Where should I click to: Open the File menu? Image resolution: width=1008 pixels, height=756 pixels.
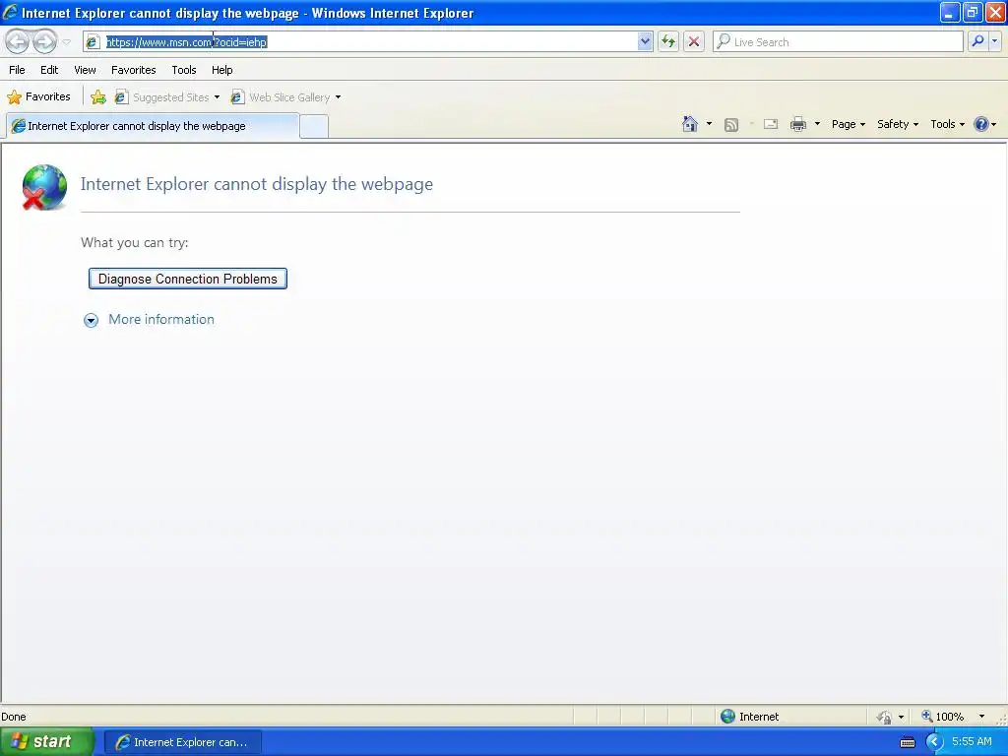pos(17,70)
